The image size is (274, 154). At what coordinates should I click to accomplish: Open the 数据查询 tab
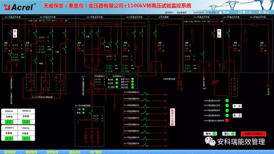31,152
